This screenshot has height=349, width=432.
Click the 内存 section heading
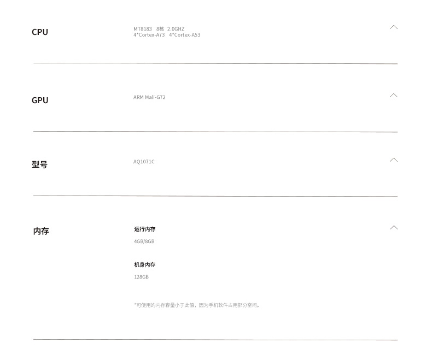41,231
